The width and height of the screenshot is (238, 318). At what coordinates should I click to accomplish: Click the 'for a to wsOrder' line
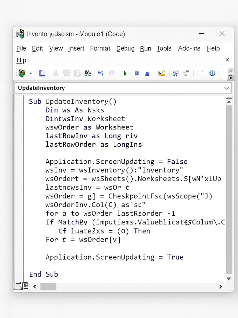click(x=111, y=214)
